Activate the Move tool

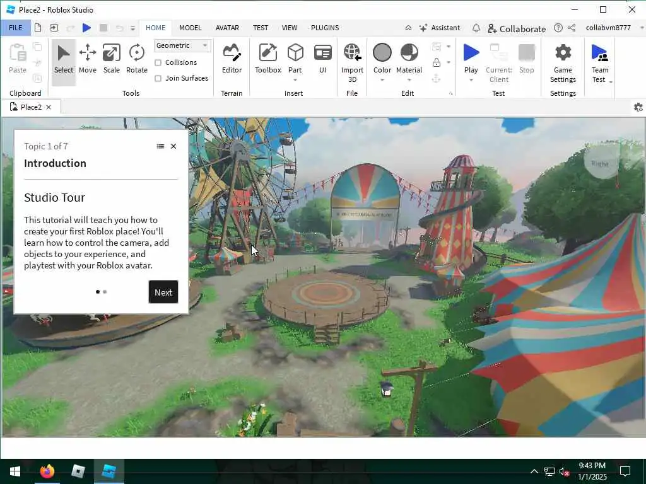click(87, 60)
